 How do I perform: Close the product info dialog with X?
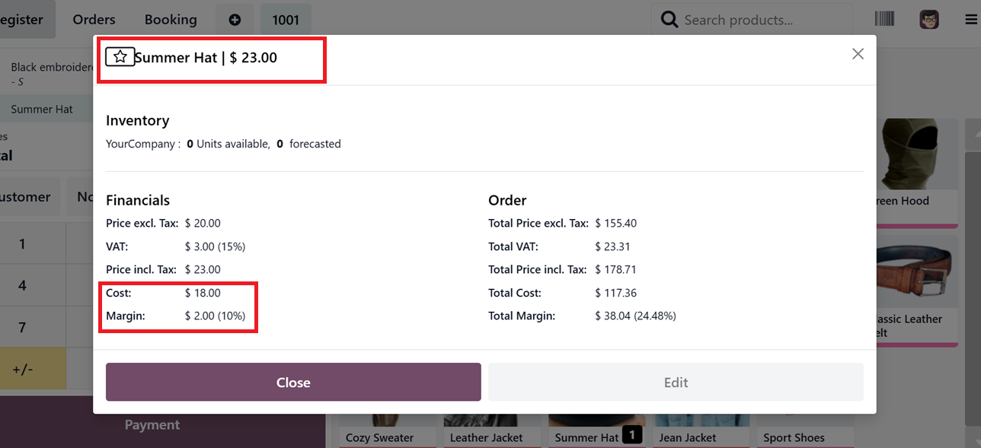(x=858, y=54)
